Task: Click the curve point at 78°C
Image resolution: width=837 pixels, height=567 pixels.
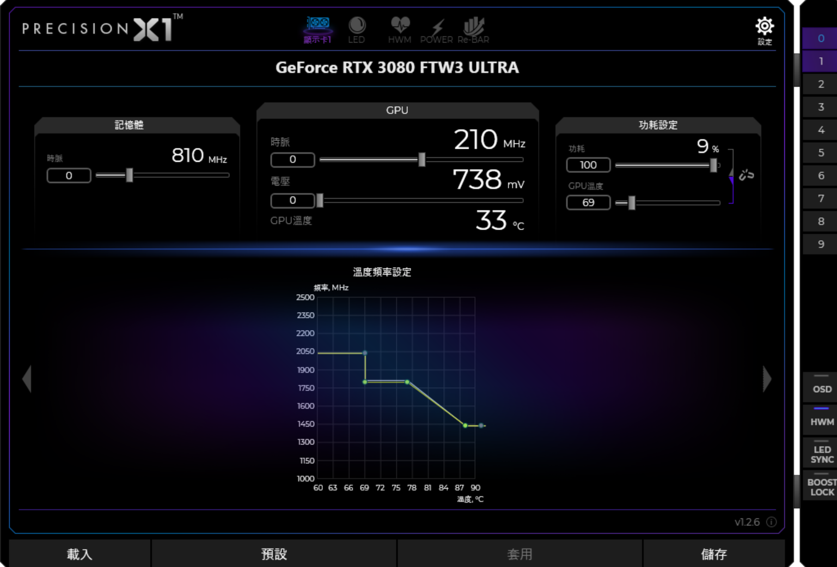Action: click(x=407, y=382)
